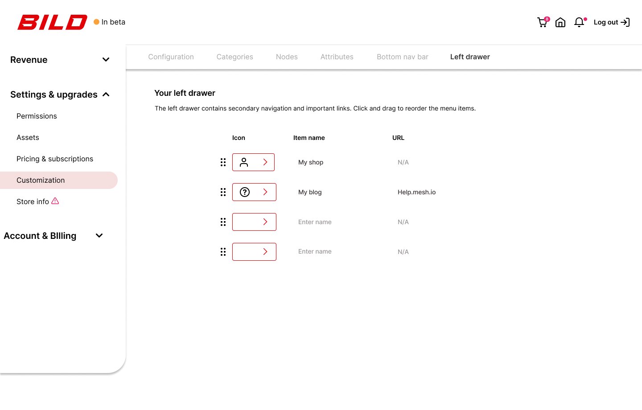Image resolution: width=642 pixels, height=410 pixels.
Task: Click the warning triangle next to Store info
Action: tap(55, 201)
